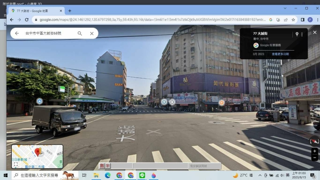320x180 pixels.
Task: Click the location pin icon in the info card
Action: pos(297,34)
